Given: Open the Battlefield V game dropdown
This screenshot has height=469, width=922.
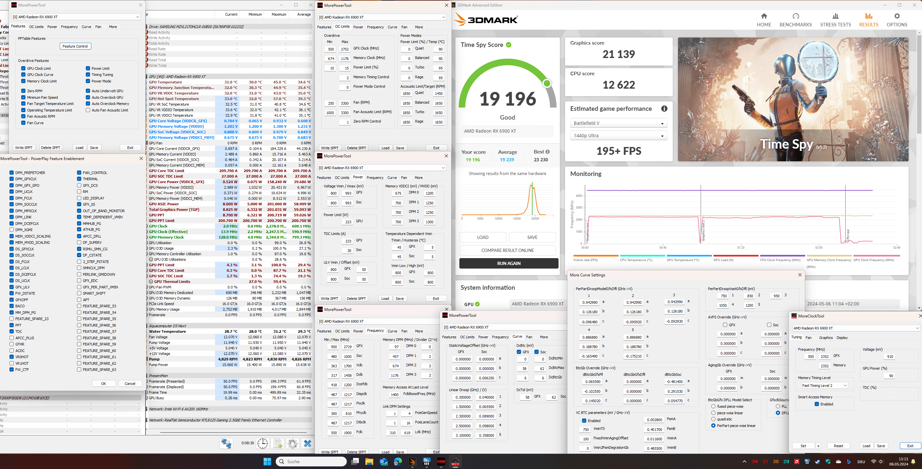Looking at the screenshot, I should 619,123.
